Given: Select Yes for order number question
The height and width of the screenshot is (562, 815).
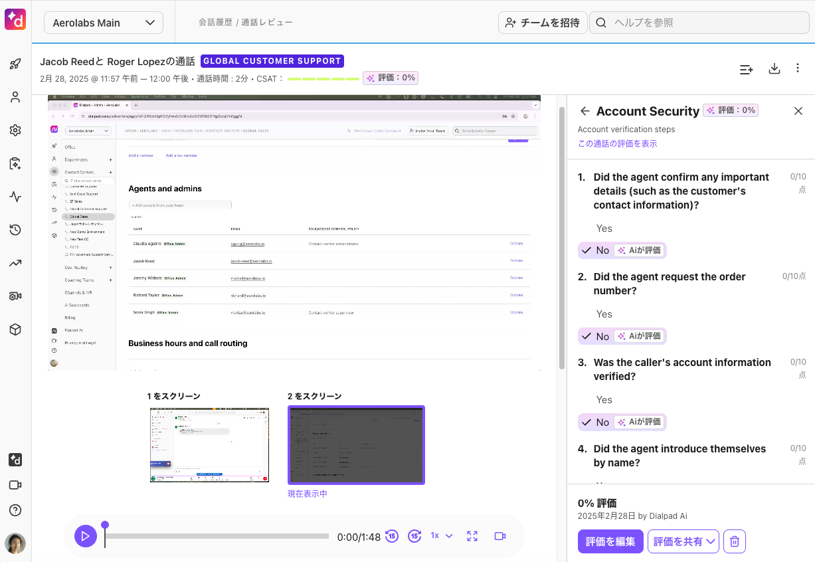Looking at the screenshot, I should coord(604,314).
